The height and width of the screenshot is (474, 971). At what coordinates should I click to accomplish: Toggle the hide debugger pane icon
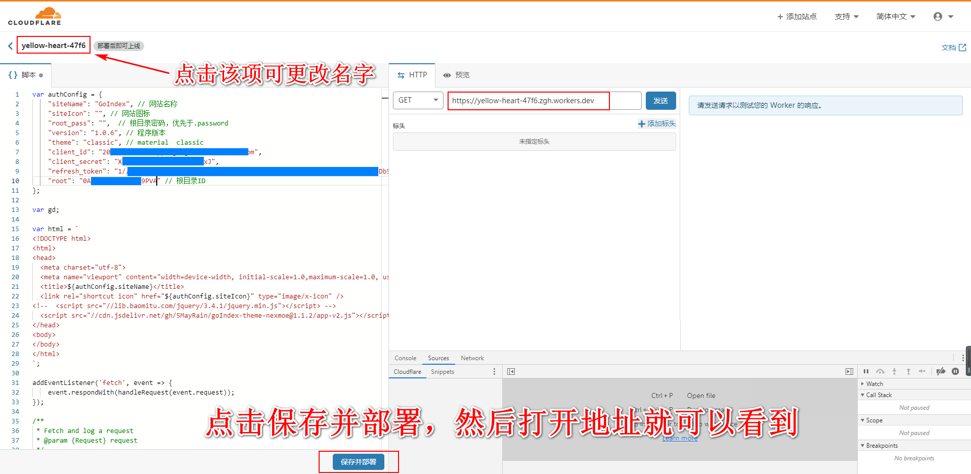pyautogui.click(x=849, y=371)
